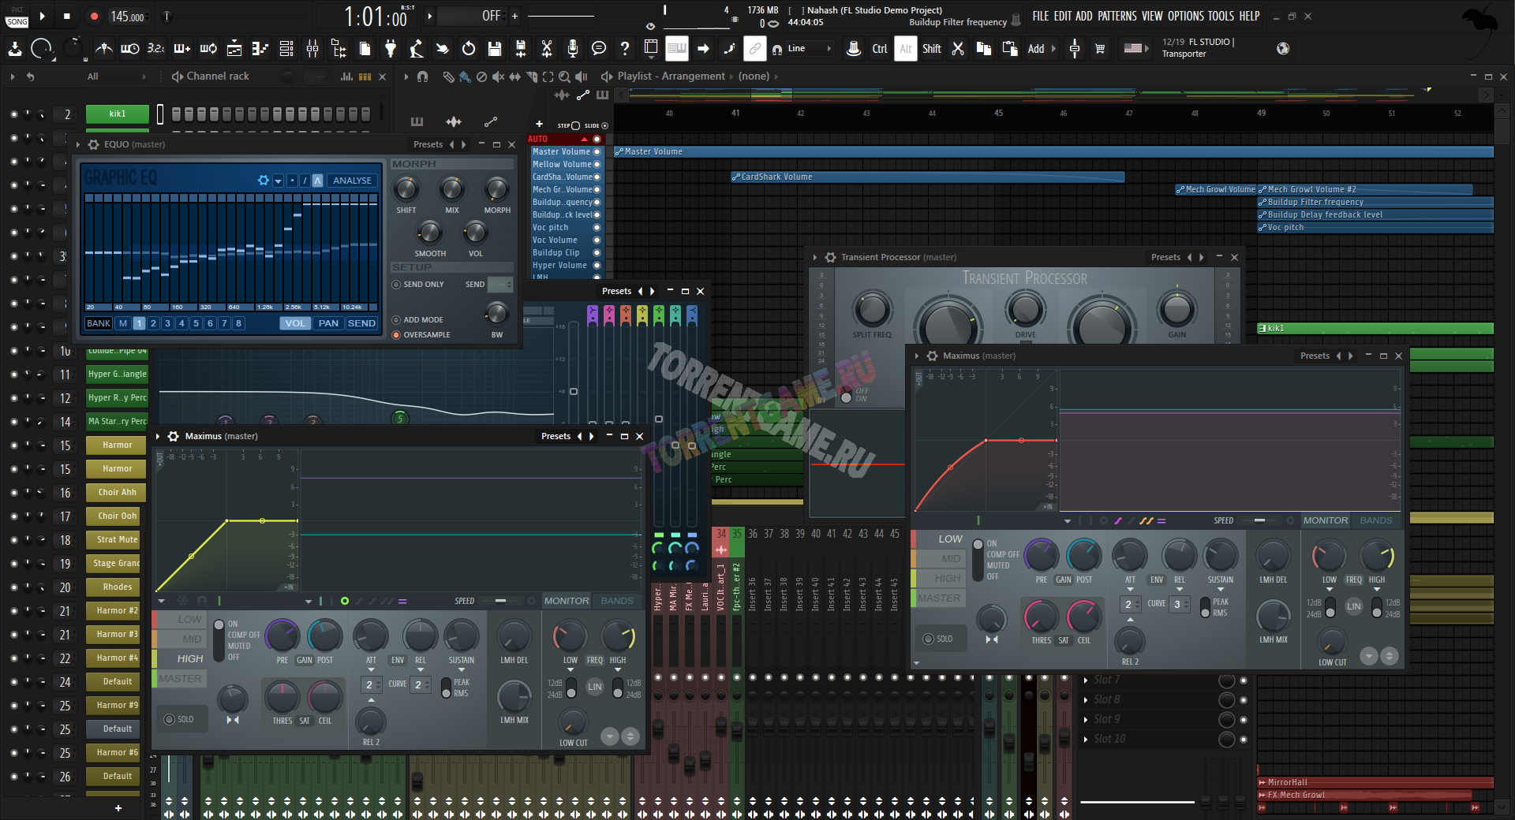
Task: Select the Choir Ahh channel
Action: click(117, 493)
